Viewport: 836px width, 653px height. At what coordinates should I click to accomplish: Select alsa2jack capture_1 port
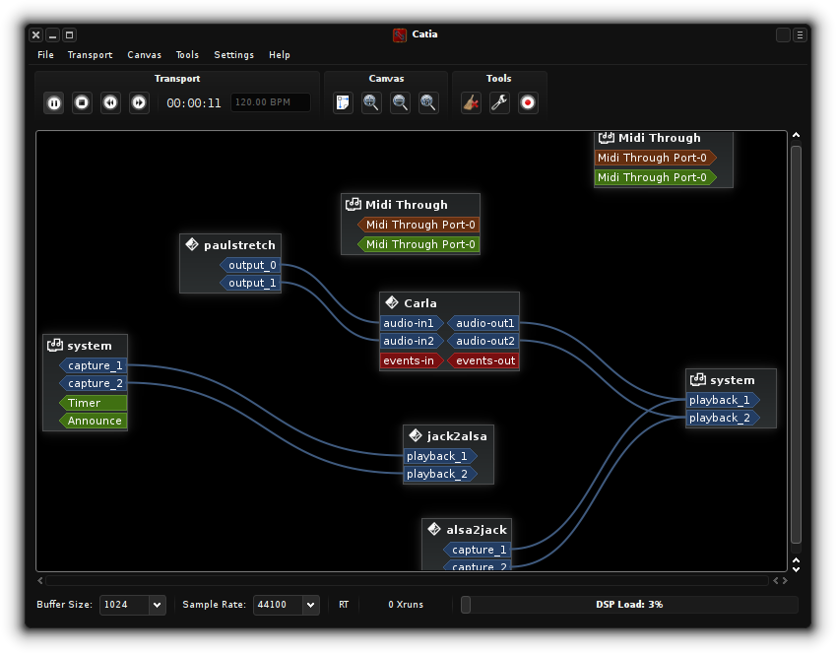[x=478, y=550]
